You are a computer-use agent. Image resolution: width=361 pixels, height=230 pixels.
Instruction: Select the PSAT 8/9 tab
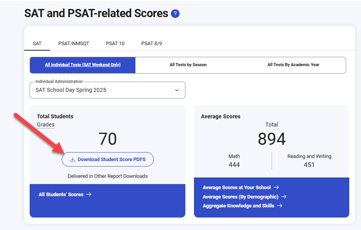coord(151,44)
